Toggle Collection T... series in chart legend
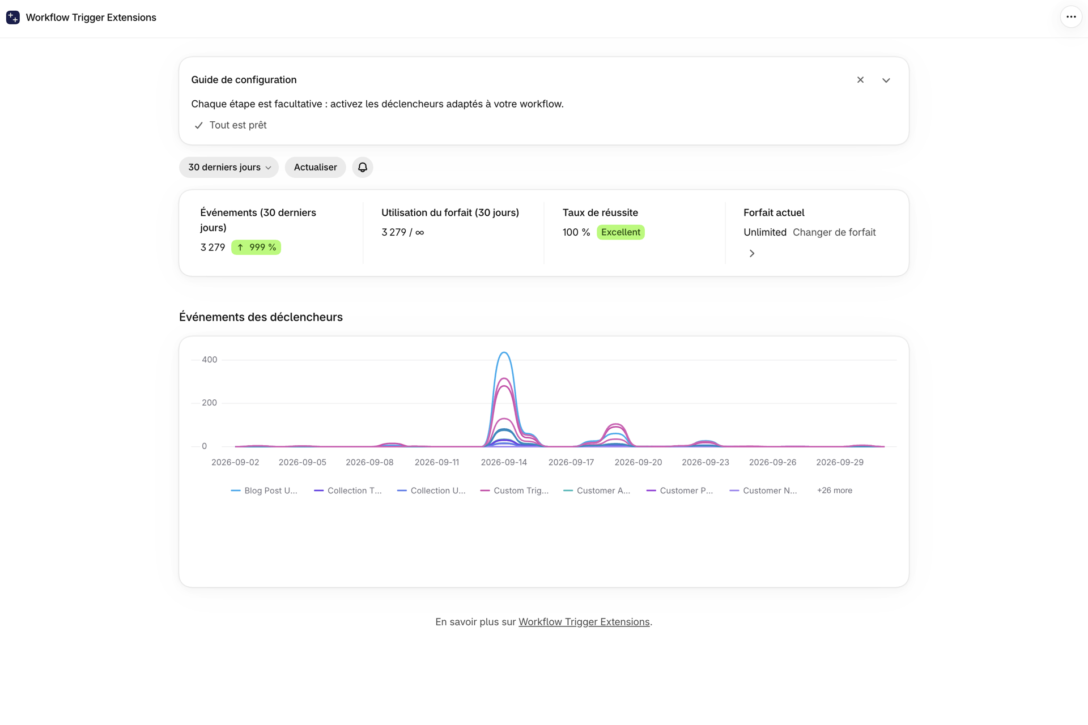The height and width of the screenshot is (725, 1088). [348, 491]
